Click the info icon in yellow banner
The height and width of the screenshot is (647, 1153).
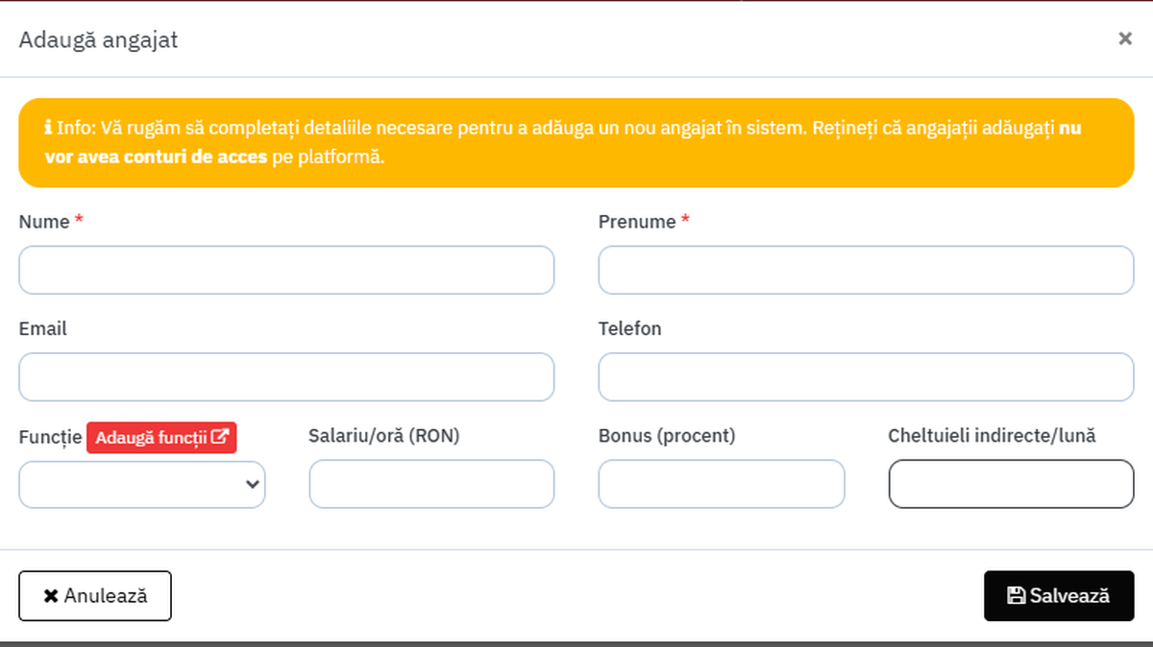click(x=48, y=128)
